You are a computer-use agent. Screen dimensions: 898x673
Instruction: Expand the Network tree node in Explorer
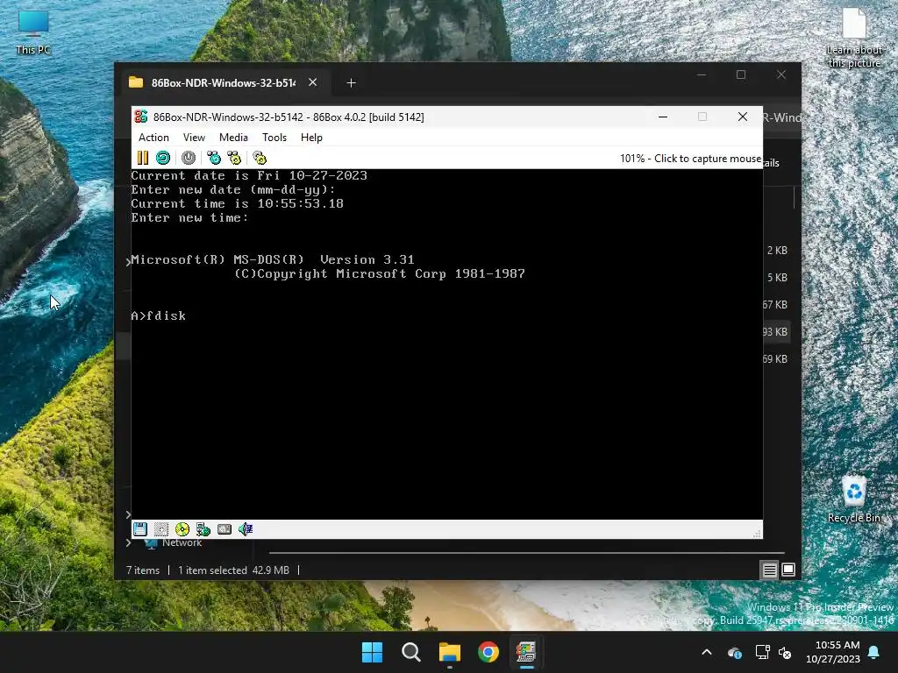[129, 542]
